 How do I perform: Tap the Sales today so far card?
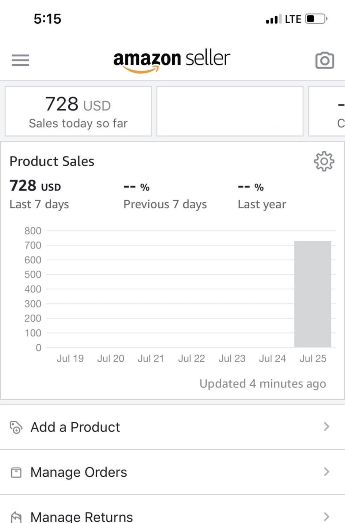point(78,111)
